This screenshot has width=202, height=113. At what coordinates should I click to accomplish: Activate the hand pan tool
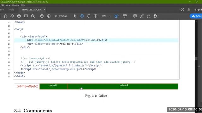82,16
